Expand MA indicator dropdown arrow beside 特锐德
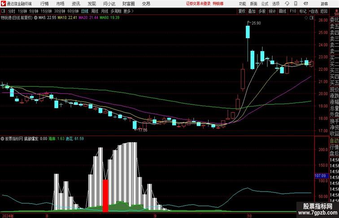339x218 pixels. pos(36,18)
